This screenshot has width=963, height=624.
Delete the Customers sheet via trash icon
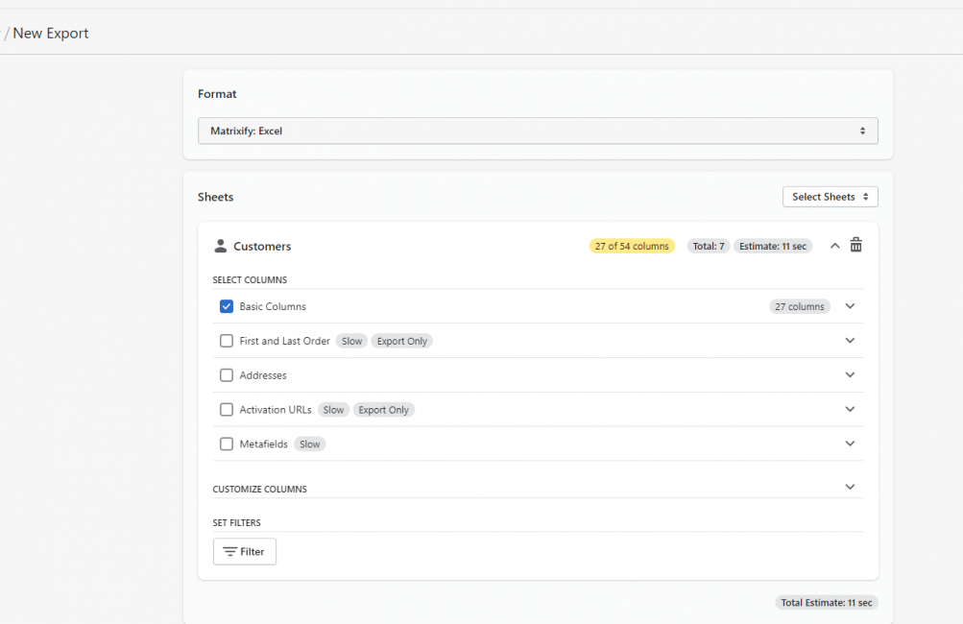[x=855, y=245]
